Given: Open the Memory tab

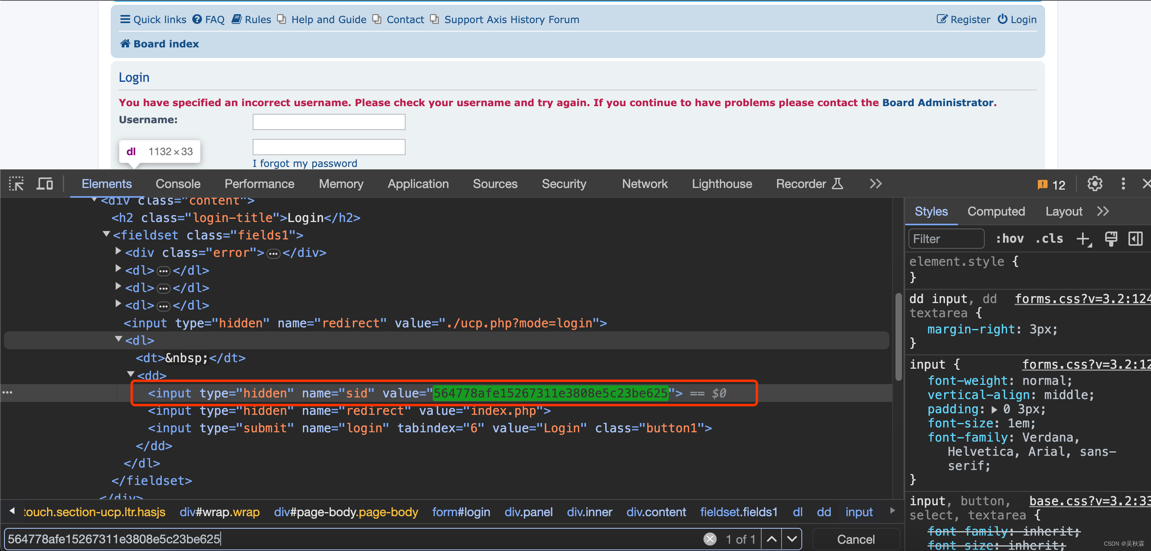Looking at the screenshot, I should point(341,184).
